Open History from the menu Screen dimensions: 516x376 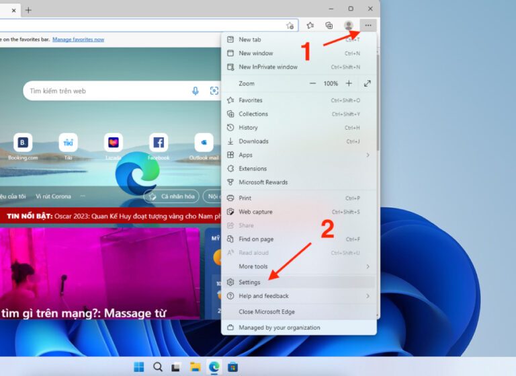click(x=299, y=128)
